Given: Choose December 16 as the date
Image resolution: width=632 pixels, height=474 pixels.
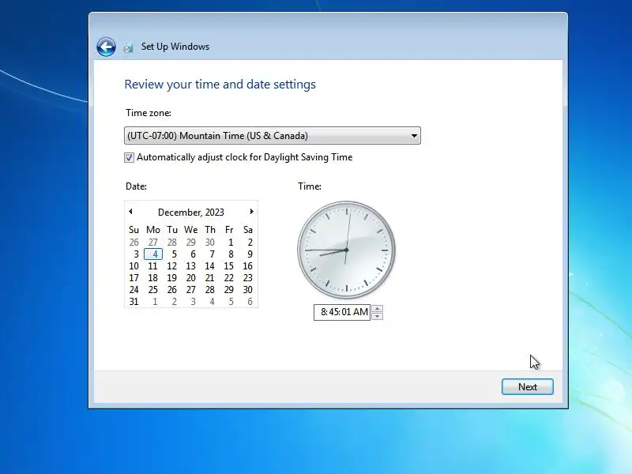Looking at the screenshot, I should point(247,266).
